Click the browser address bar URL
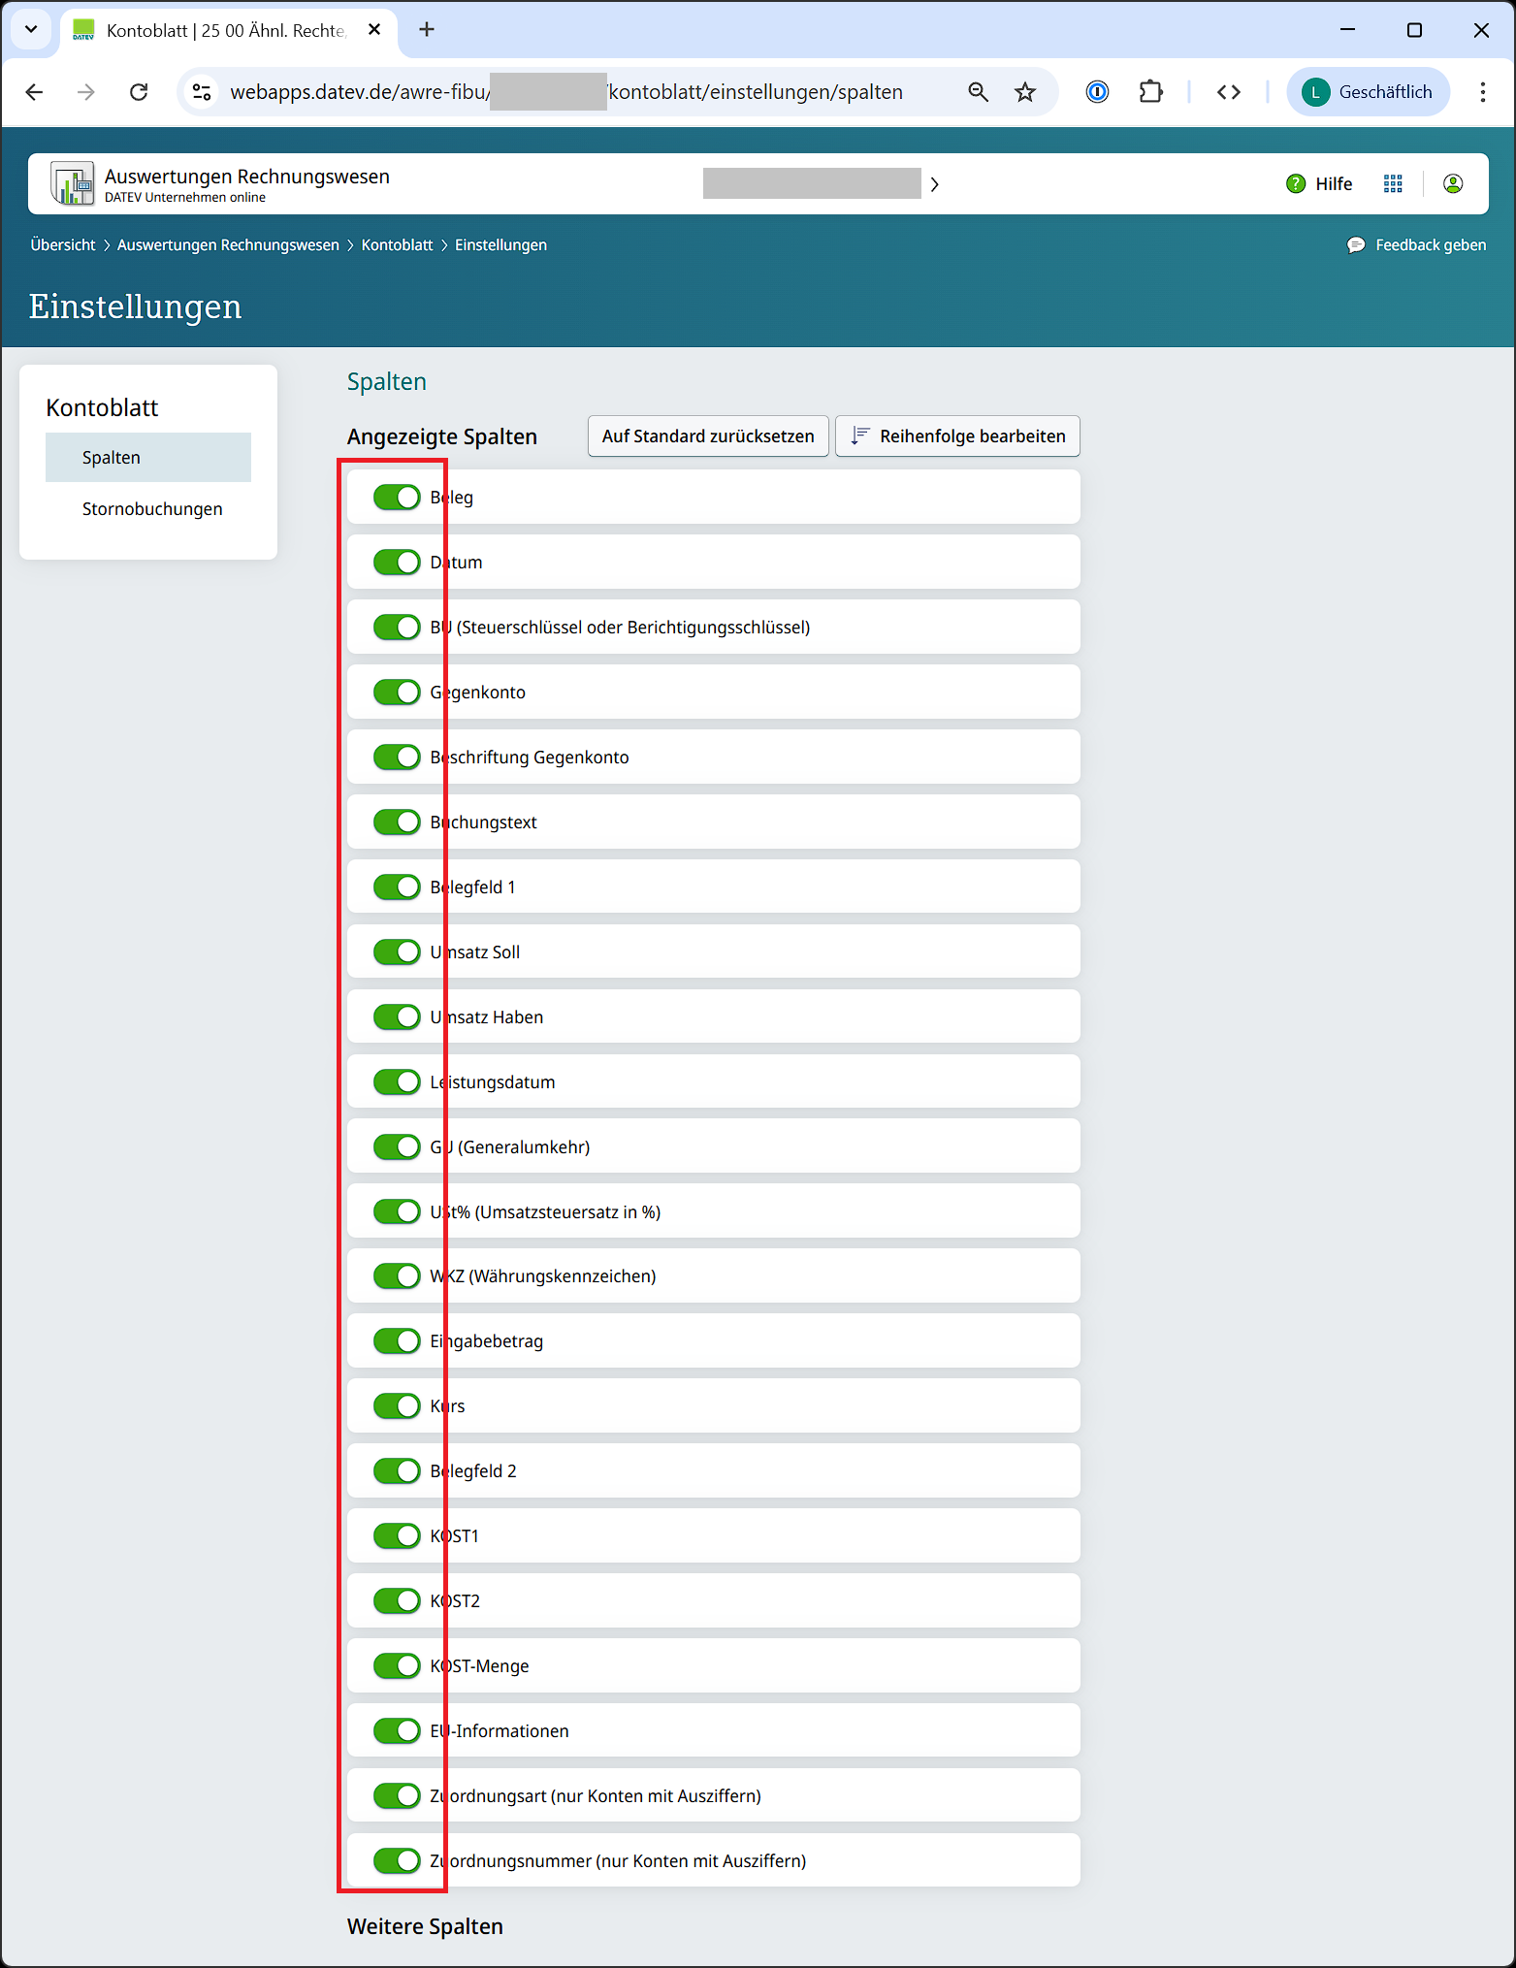This screenshot has height=1968, width=1516. 566,92
